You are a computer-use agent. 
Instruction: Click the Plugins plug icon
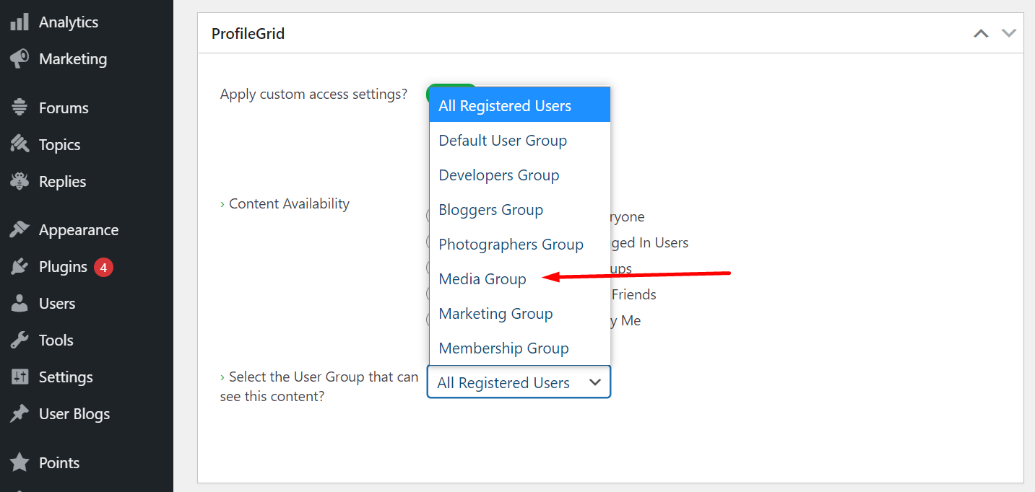pyautogui.click(x=20, y=267)
